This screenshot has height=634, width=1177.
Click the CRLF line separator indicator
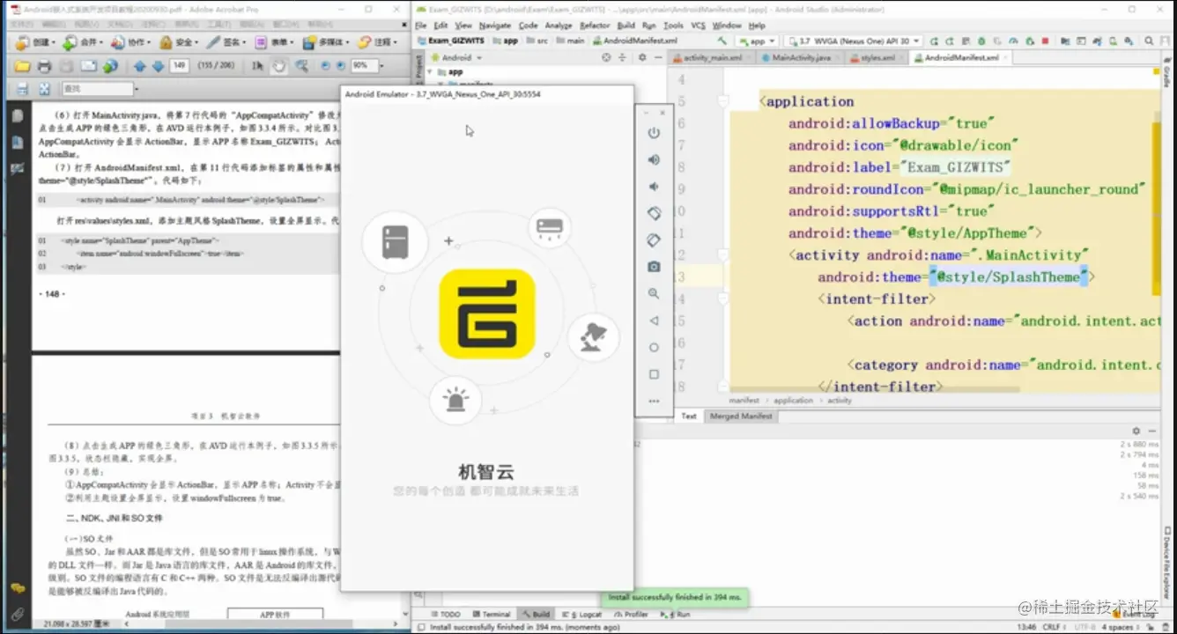(1053, 627)
